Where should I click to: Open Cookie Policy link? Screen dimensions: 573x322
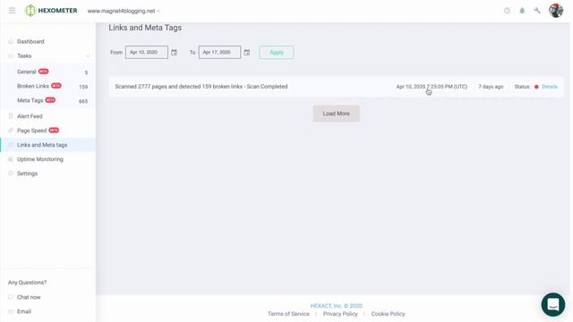coord(388,314)
